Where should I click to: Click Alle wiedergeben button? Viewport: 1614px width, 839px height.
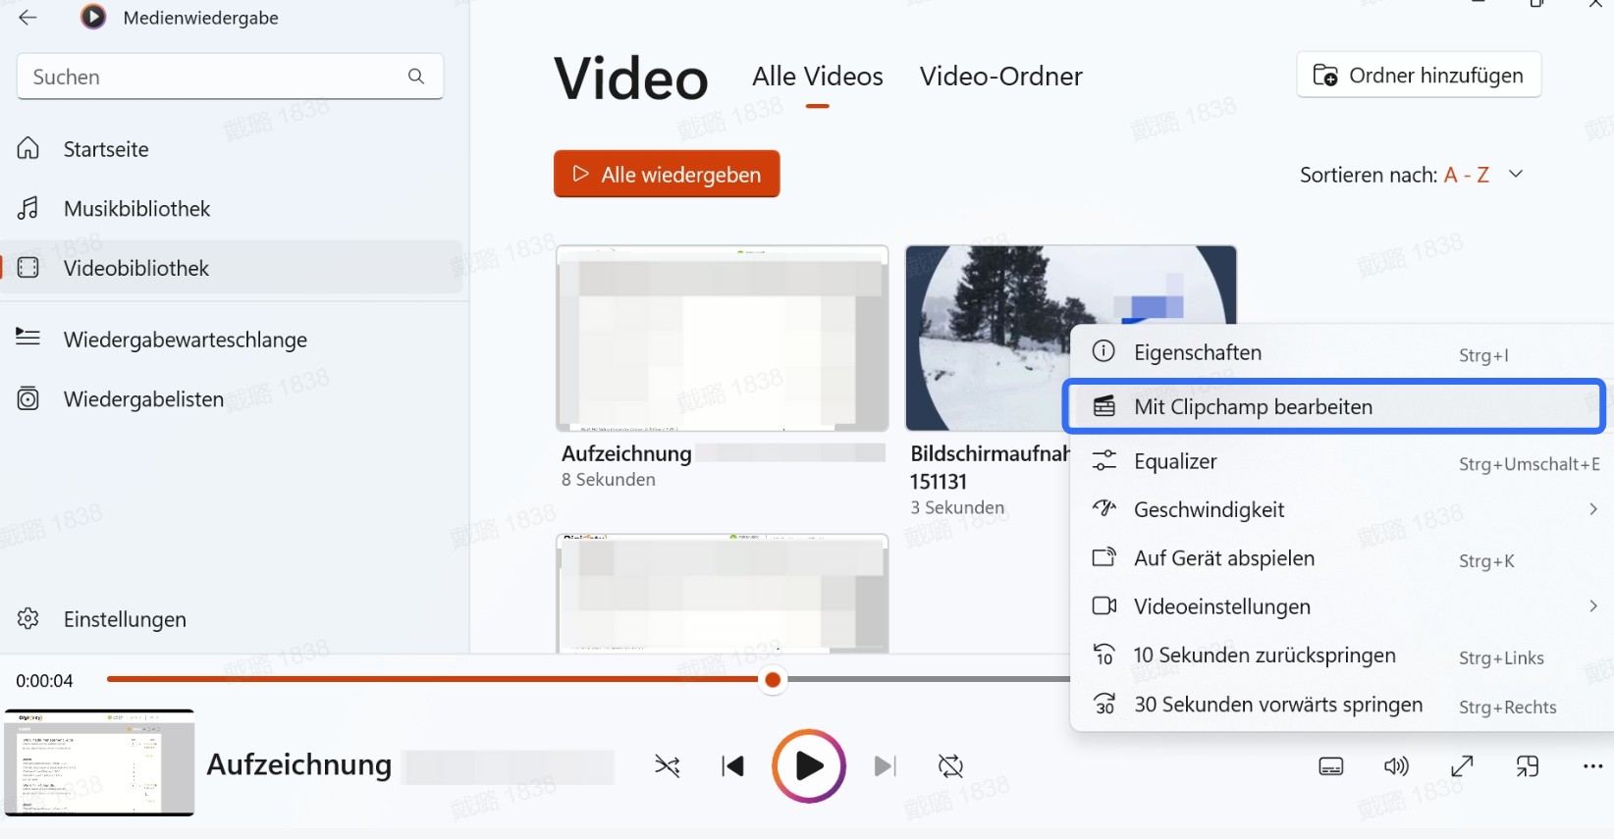point(667,174)
